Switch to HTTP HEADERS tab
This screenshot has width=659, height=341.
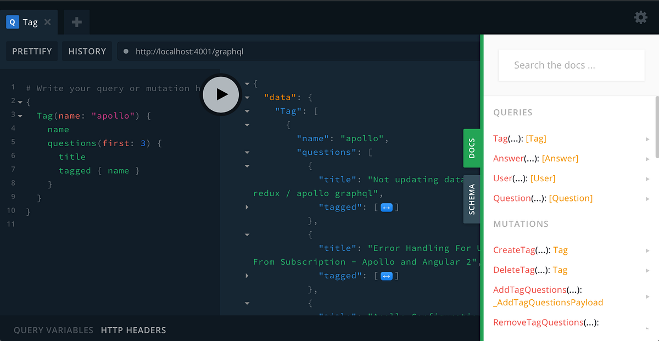point(133,330)
